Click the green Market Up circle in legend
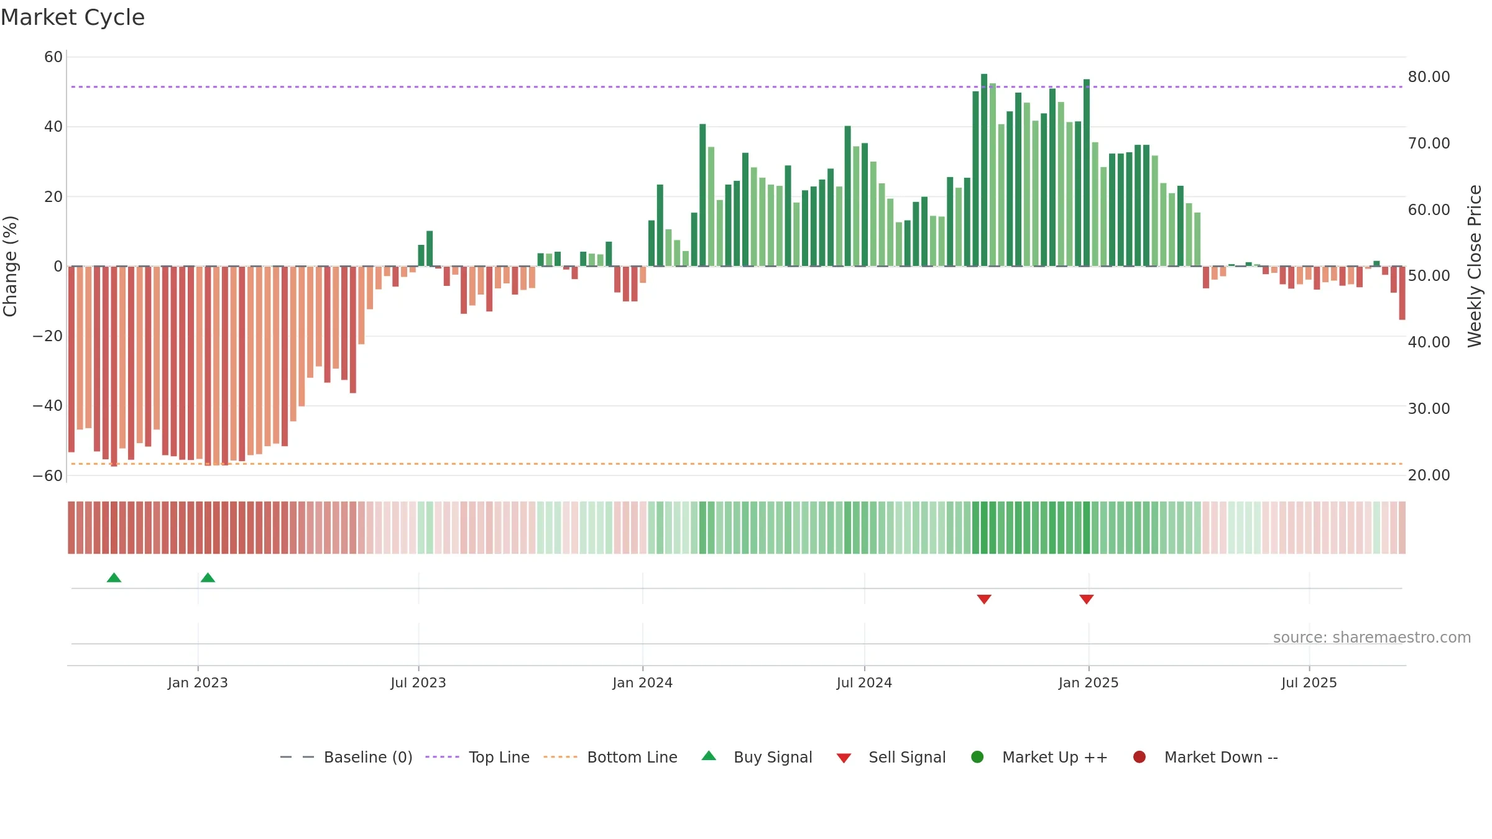Screen dimensions: 1492x839 977,757
